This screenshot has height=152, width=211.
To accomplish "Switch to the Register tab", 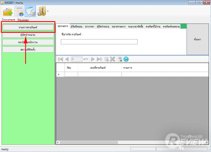I will click(23, 20).
